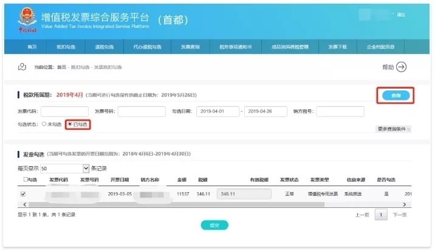Select the 未勾选 radio button
Image resolution: width=435 pixels, height=251 pixels.
(x=44, y=124)
